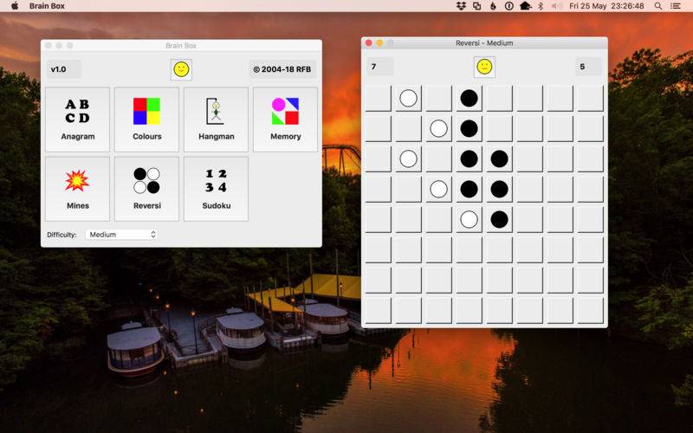Screen dimensions: 693x433
Task: Click the black piece in the first board row
Action: point(469,98)
